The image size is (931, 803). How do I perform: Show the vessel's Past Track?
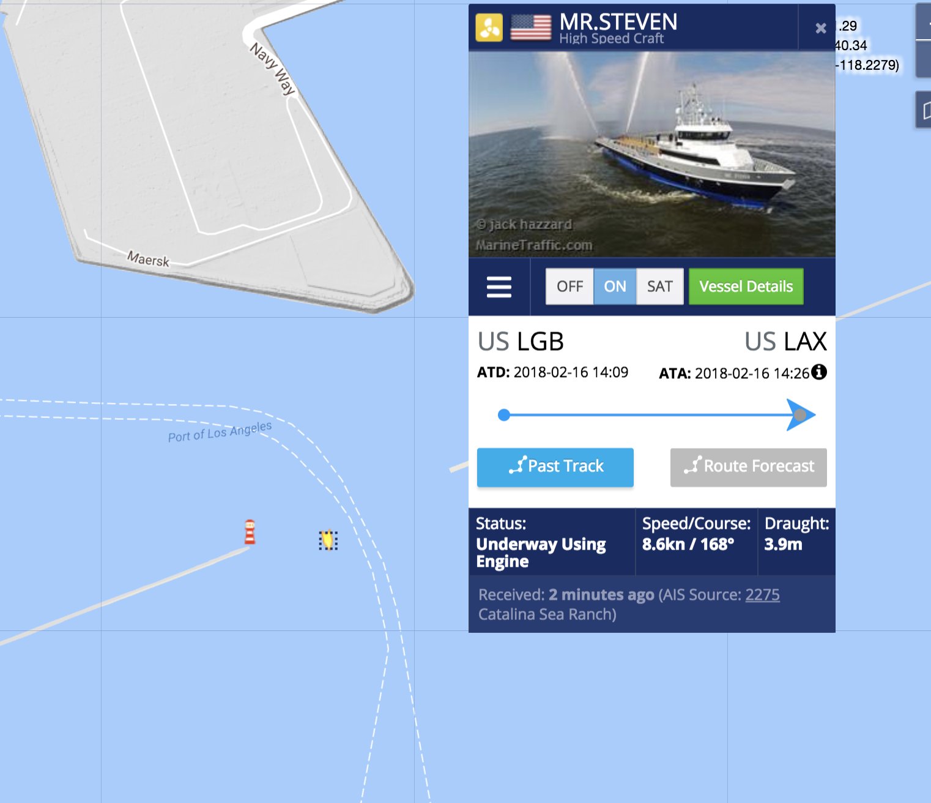pos(555,467)
